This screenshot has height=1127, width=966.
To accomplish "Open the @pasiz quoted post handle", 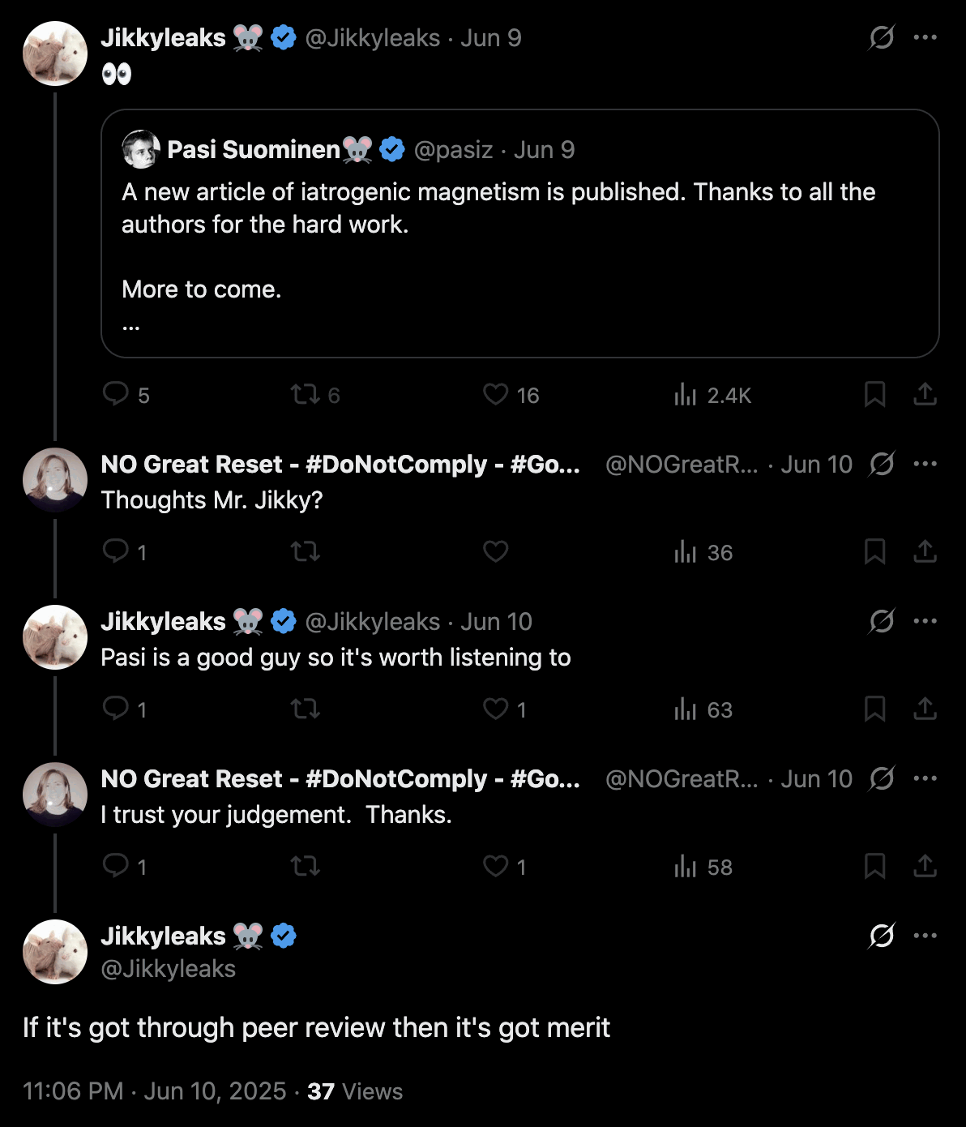I will click(x=453, y=150).
